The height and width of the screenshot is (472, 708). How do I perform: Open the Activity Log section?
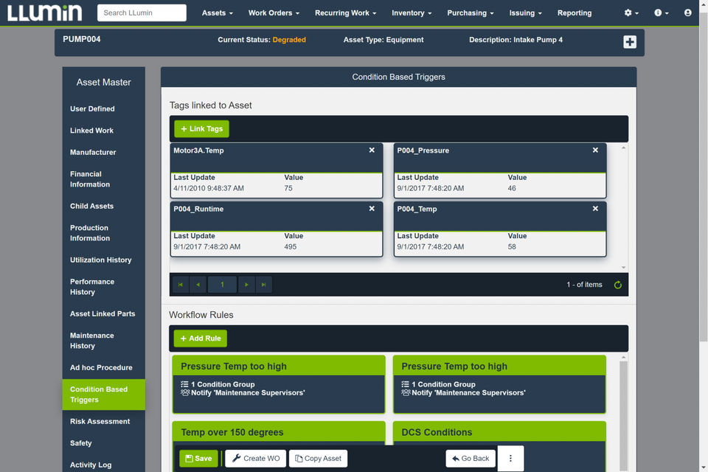tap(103, 465)
